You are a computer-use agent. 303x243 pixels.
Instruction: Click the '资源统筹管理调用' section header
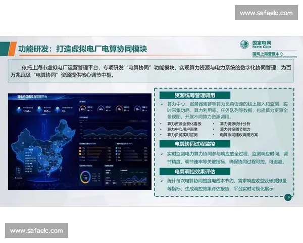[x=195, y=95]
